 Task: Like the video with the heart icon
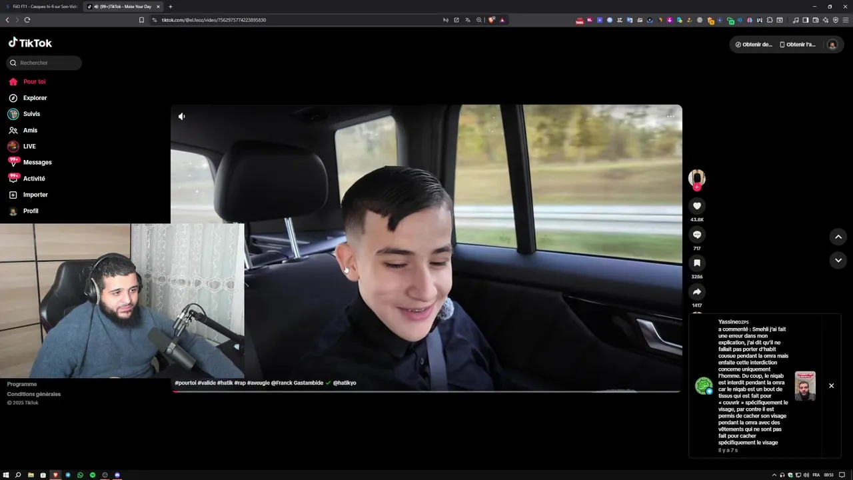tap(697, 206)
